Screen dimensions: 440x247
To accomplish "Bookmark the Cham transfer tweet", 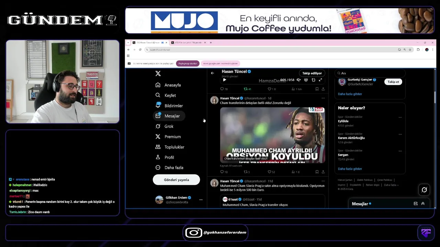I will tap(317, 172).
